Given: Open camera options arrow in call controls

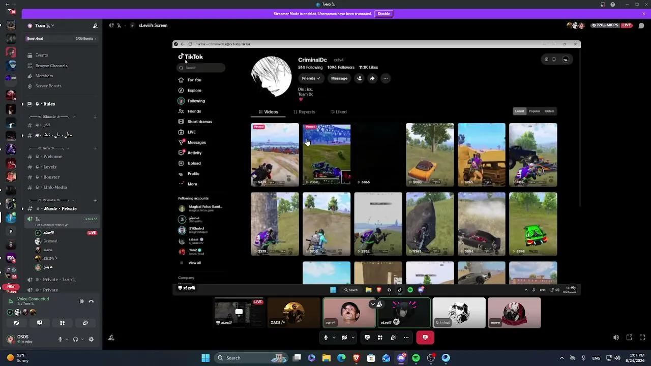Looking at the screenshot, I should point(352,337).
